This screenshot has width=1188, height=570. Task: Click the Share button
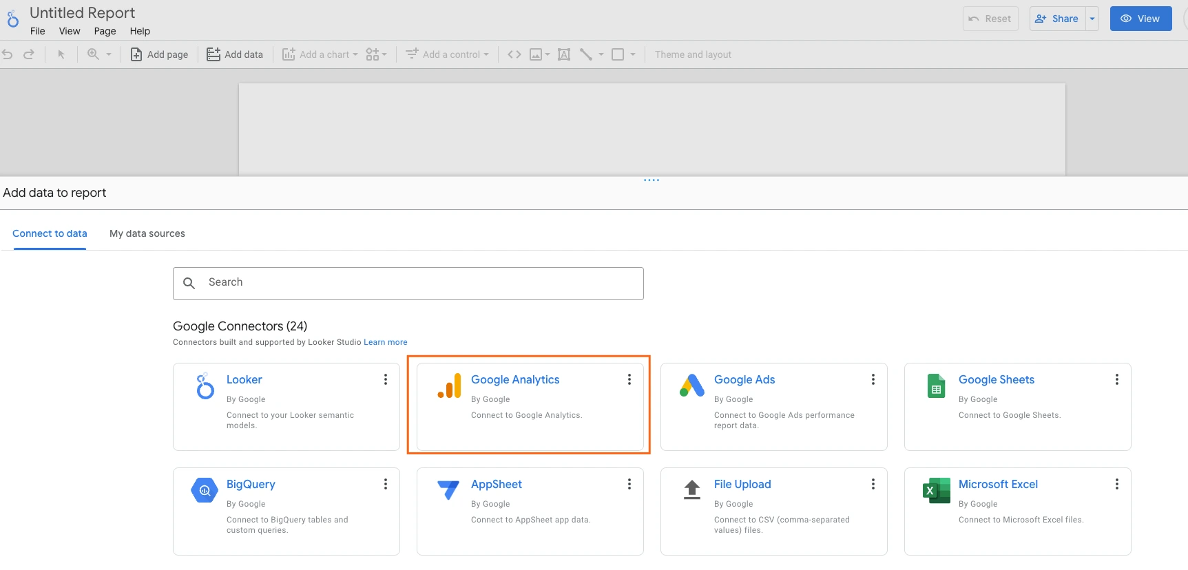click(x=1058, y=19)
